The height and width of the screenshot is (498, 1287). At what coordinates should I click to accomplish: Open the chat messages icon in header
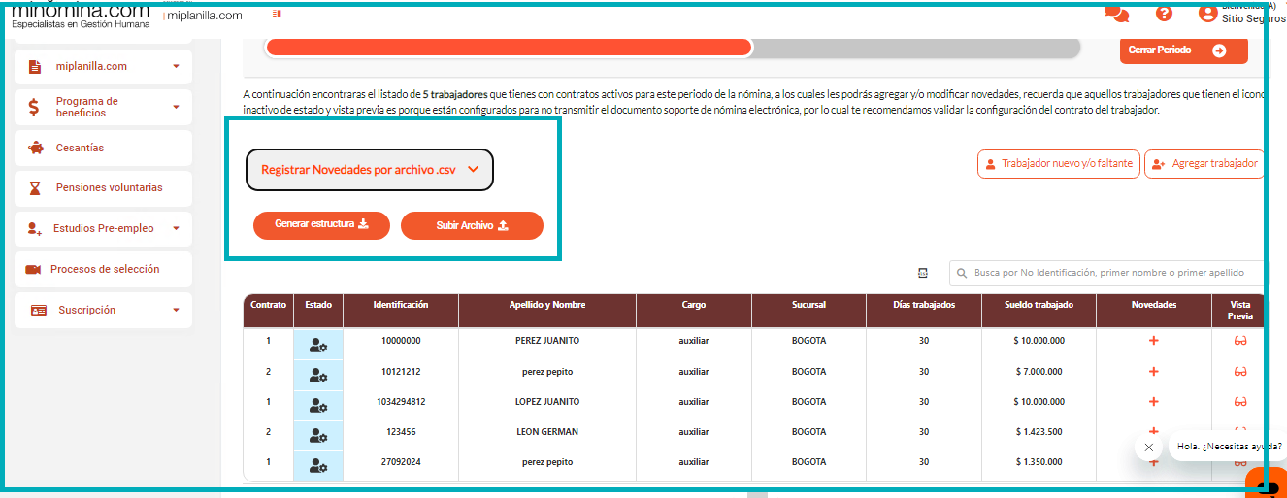(x=1117, y=14)
